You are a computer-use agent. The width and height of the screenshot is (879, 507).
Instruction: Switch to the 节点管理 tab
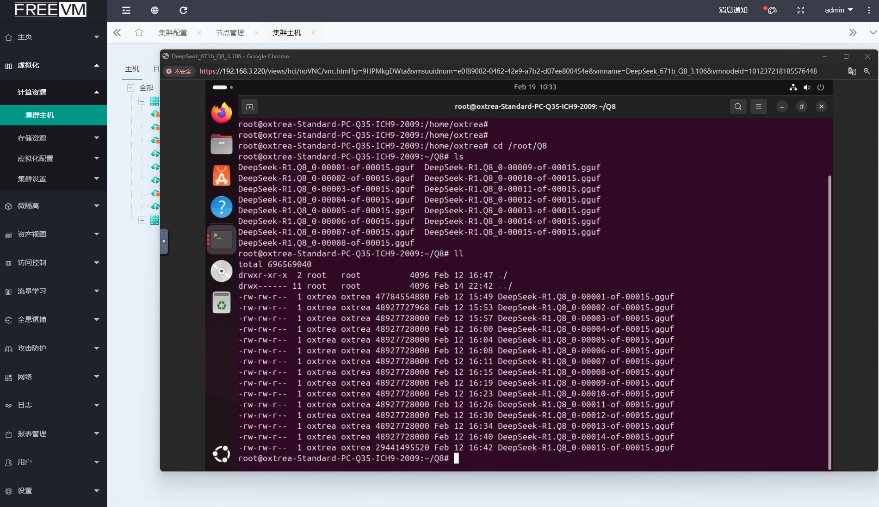[x=230, y=33]
